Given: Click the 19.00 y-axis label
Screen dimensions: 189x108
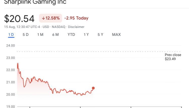Looking at the screenshot, I should 10,106.
